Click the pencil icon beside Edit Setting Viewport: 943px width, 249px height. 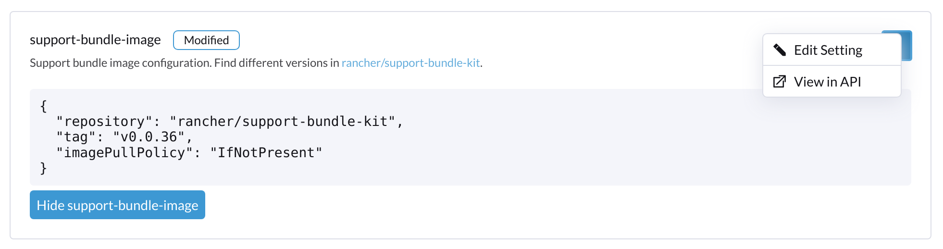pos(779,50)
